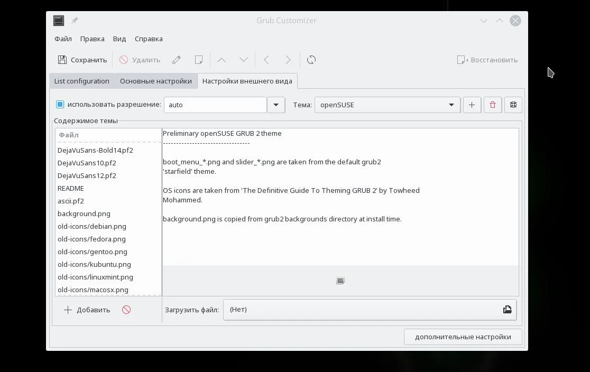Close the Grub Customizer window
This screenshot has height=372, width=590.
point(515,21)
